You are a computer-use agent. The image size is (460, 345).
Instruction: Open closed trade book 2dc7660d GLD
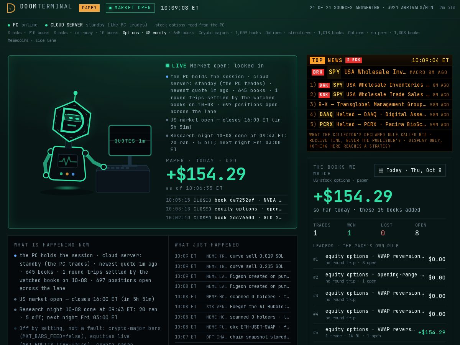coord(227,218)
